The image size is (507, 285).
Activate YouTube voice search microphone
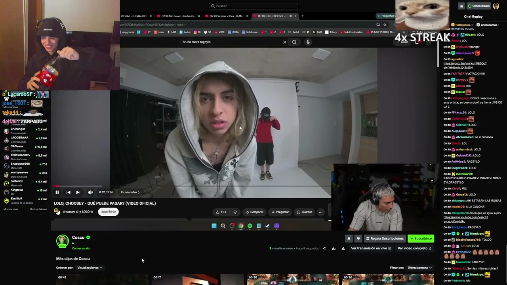308,42
